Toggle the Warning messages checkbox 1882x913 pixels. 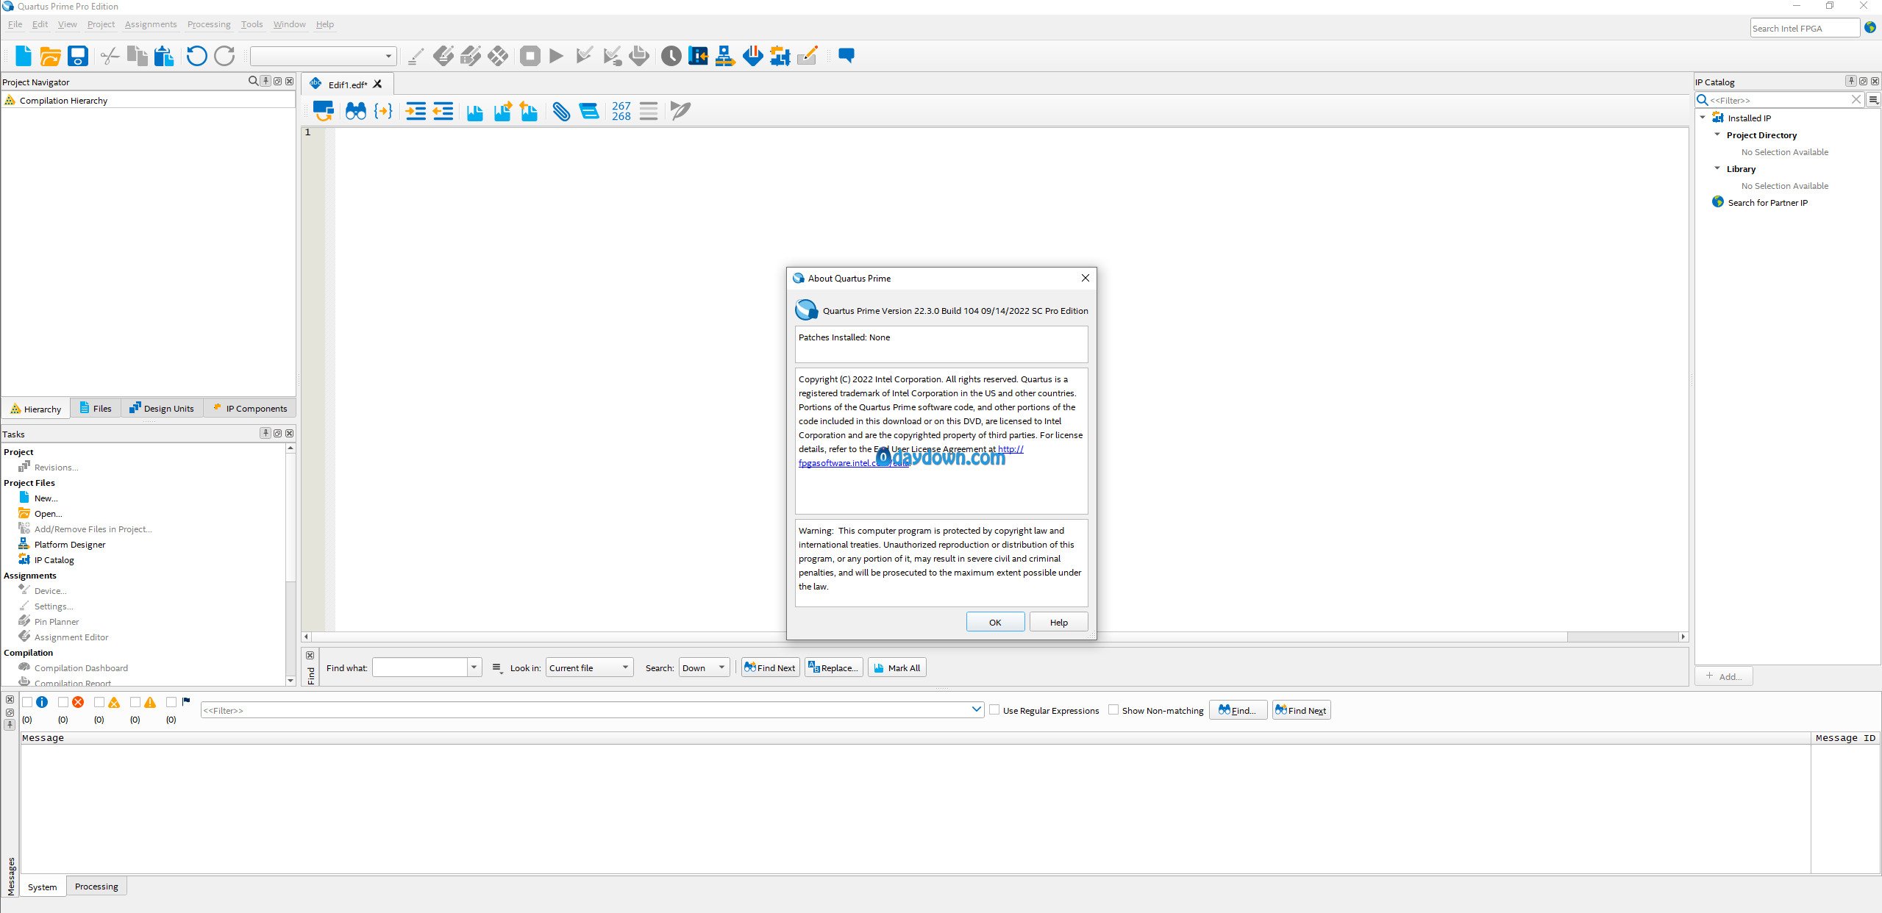point(135,702)
